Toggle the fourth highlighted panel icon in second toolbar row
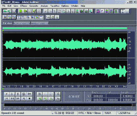Image resolution: width=137 pixels, height=116 pixels. (19, 17)
